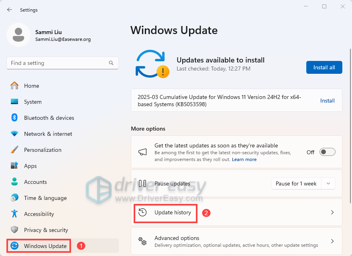352x256 pixels.
Task: Open the Learn more link
Action: click(x=244, y=159)
